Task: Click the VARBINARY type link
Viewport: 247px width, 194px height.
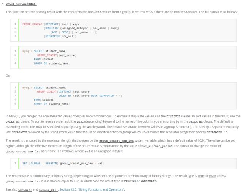Action: point(148,181)
